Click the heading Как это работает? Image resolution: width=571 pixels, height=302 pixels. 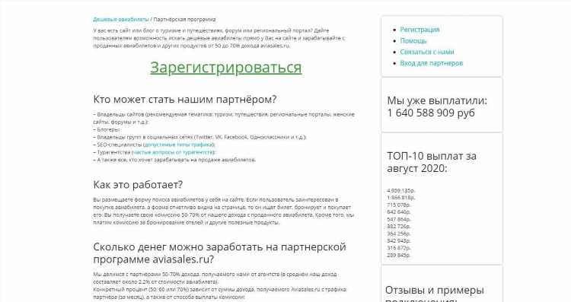138,185
